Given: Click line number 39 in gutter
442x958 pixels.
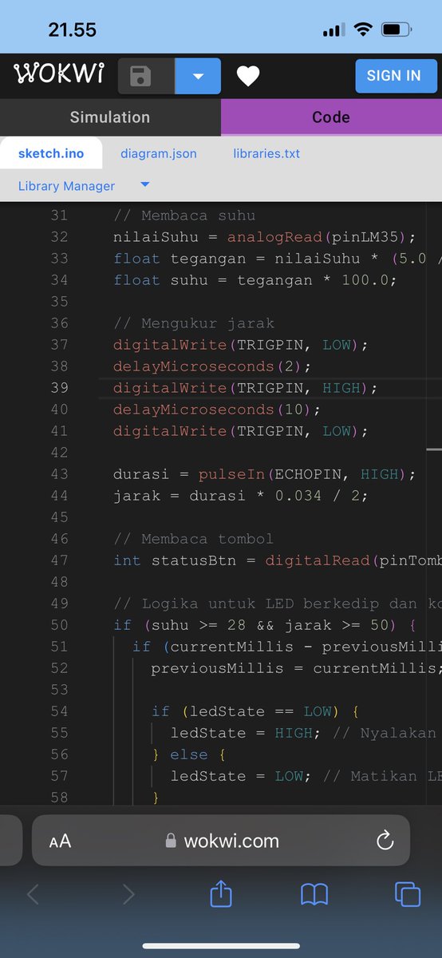Looking at the screenshot, I should click(60, 388).
